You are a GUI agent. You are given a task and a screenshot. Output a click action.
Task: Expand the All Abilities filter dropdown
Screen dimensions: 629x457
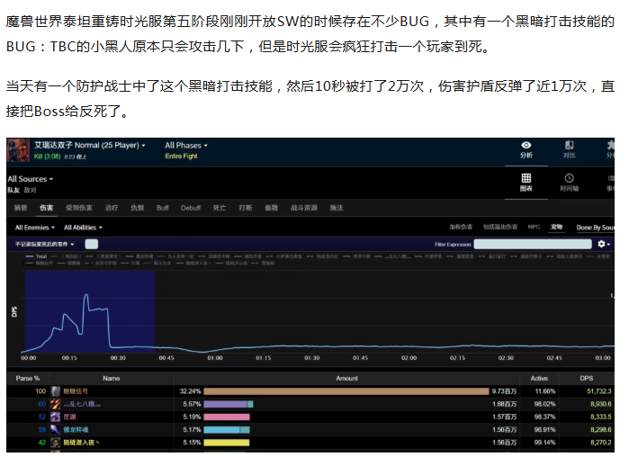83,228
